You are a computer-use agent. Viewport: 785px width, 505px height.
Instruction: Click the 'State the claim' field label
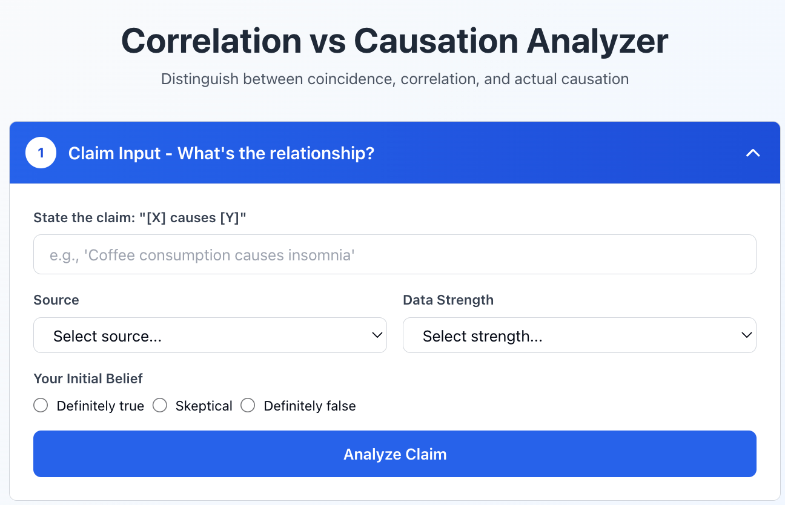(x=140, y=217)
